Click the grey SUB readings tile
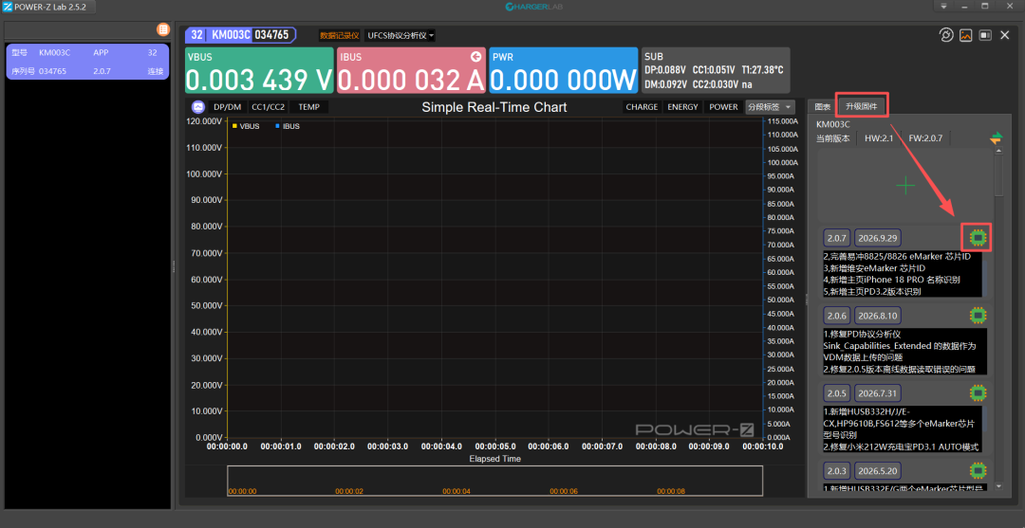1025x528 pixels. pos(716,70)
